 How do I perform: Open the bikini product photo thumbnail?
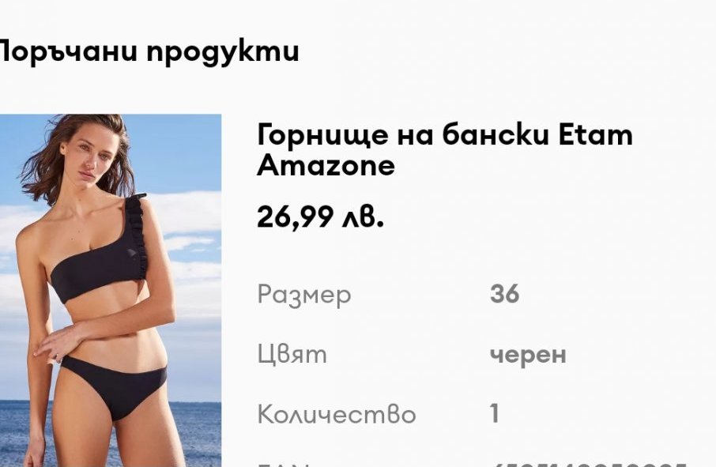coord(111,290)
